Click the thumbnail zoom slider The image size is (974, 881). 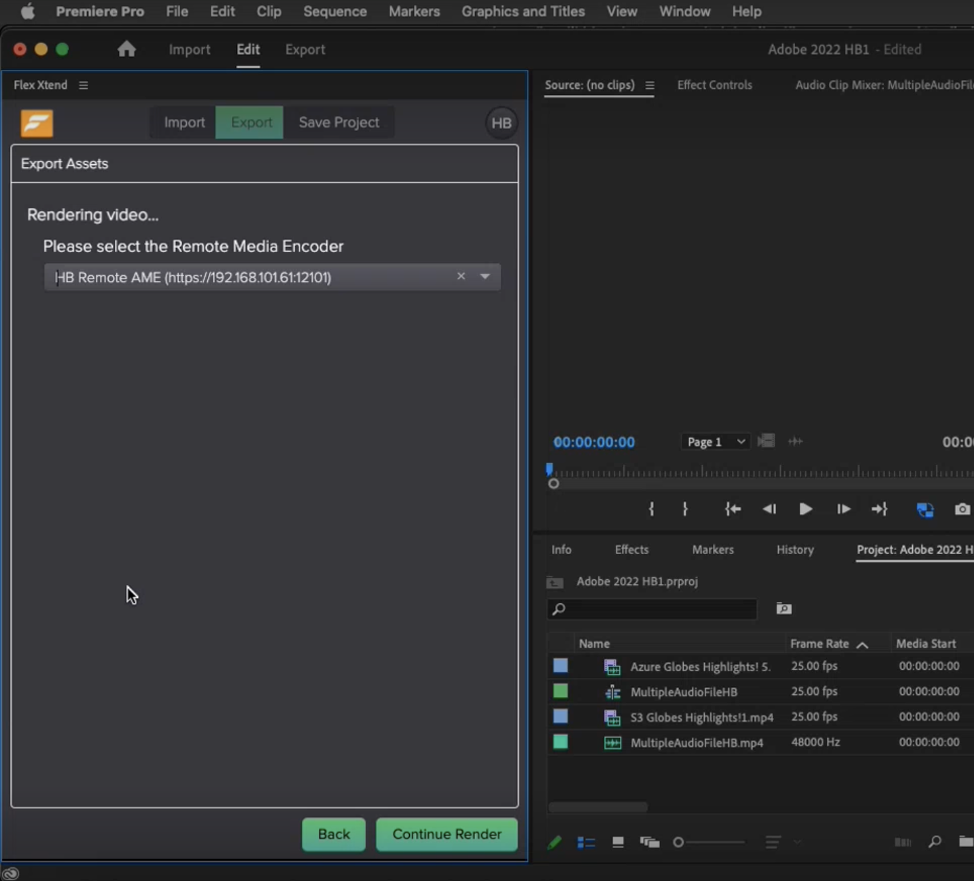[x=708, y=842]
